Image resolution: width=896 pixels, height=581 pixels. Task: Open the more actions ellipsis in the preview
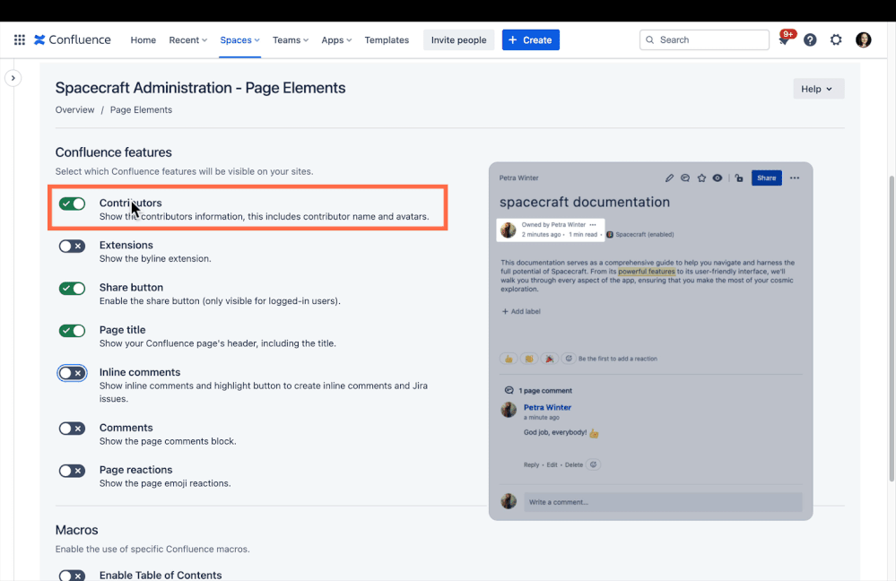click(795, 178)
